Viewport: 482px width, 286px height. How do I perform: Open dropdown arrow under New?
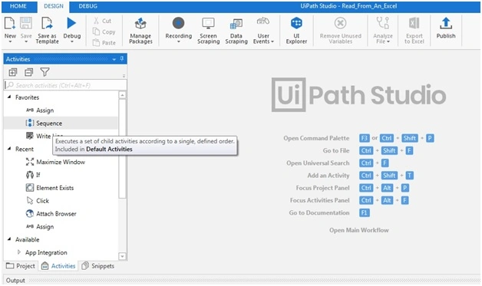(x=10, y=41)
